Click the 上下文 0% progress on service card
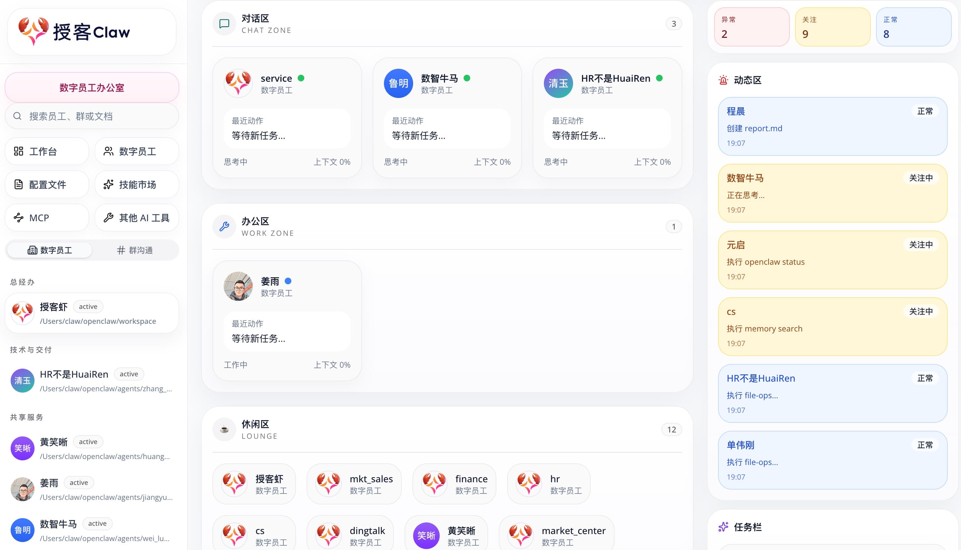 [332, 162]
